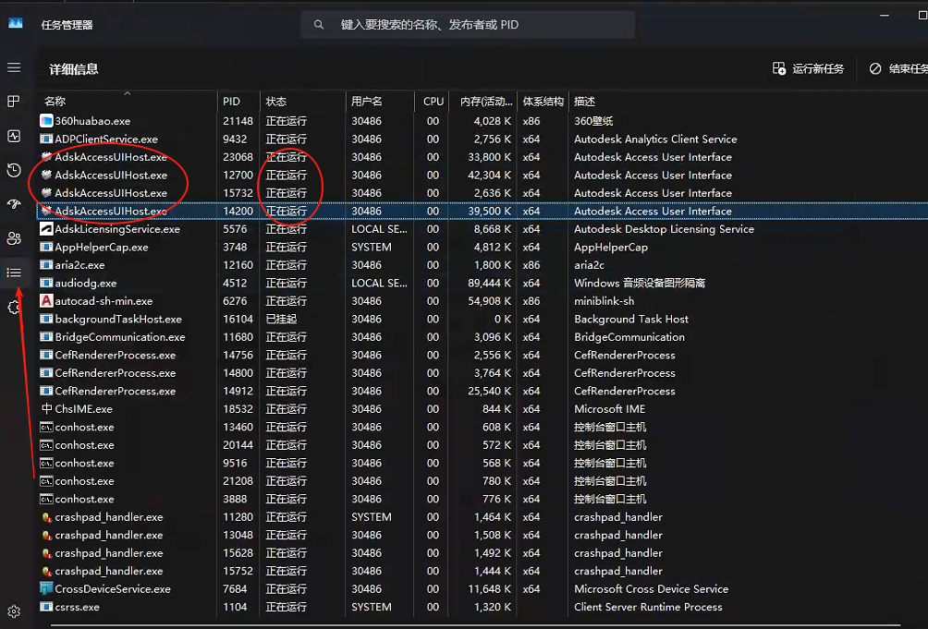The image size is (928, 629).
Task: Click the memory value 54,908 K
Action: pos(490,301)
